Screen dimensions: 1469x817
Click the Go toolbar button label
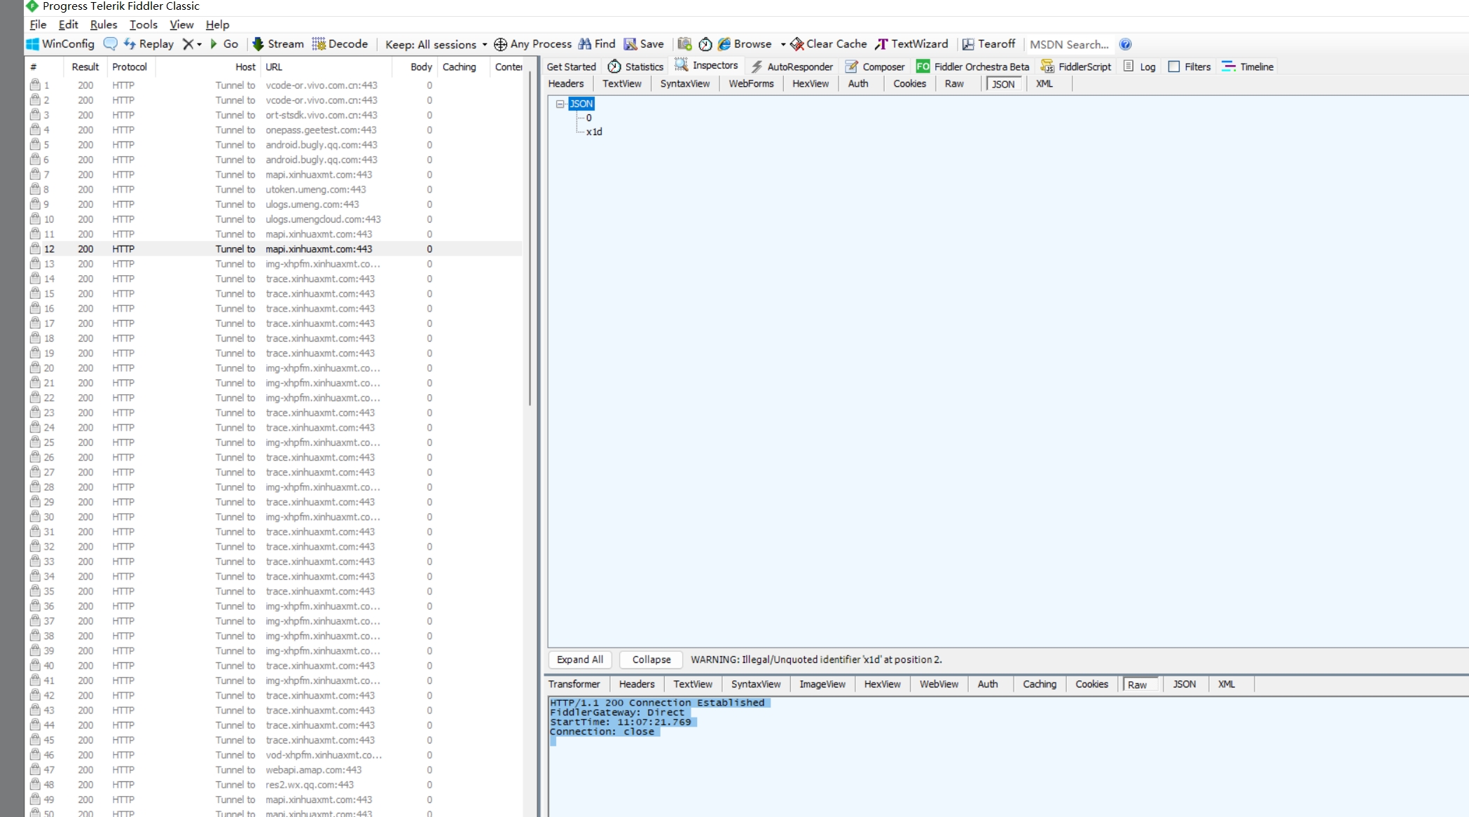[230, 44]
